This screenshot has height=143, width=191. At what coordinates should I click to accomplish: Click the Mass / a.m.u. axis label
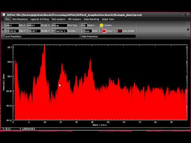click(x=99, y=125)
